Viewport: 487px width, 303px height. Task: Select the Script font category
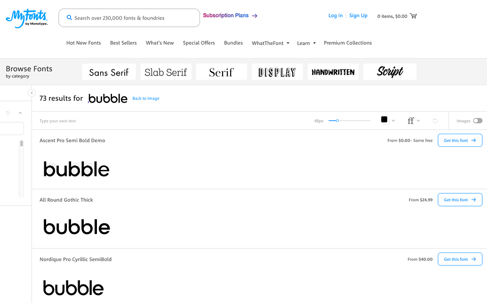[x=390, y=71]
